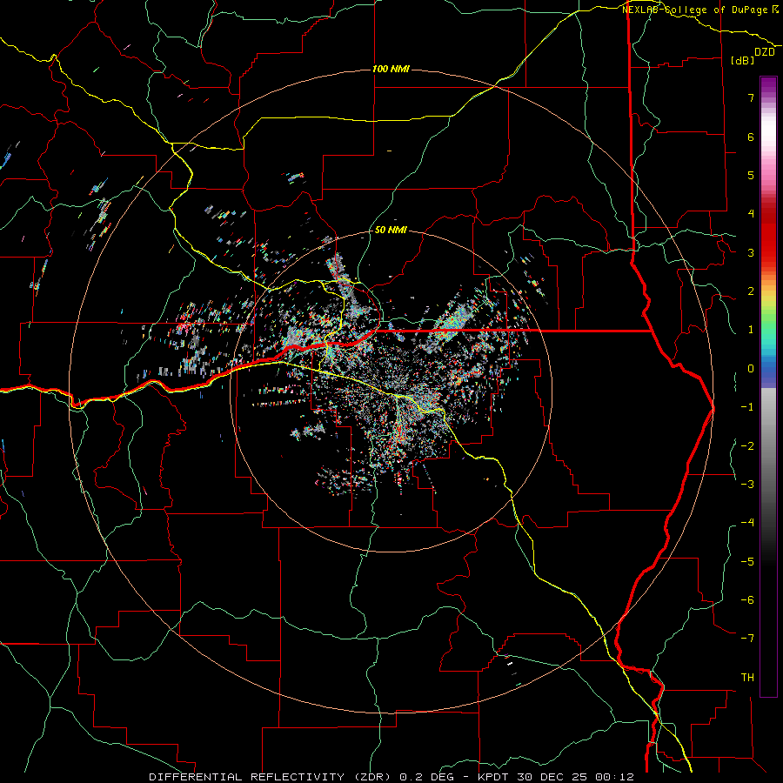
Task: Click the -3 dB scale label
Action: pos(747,485)
